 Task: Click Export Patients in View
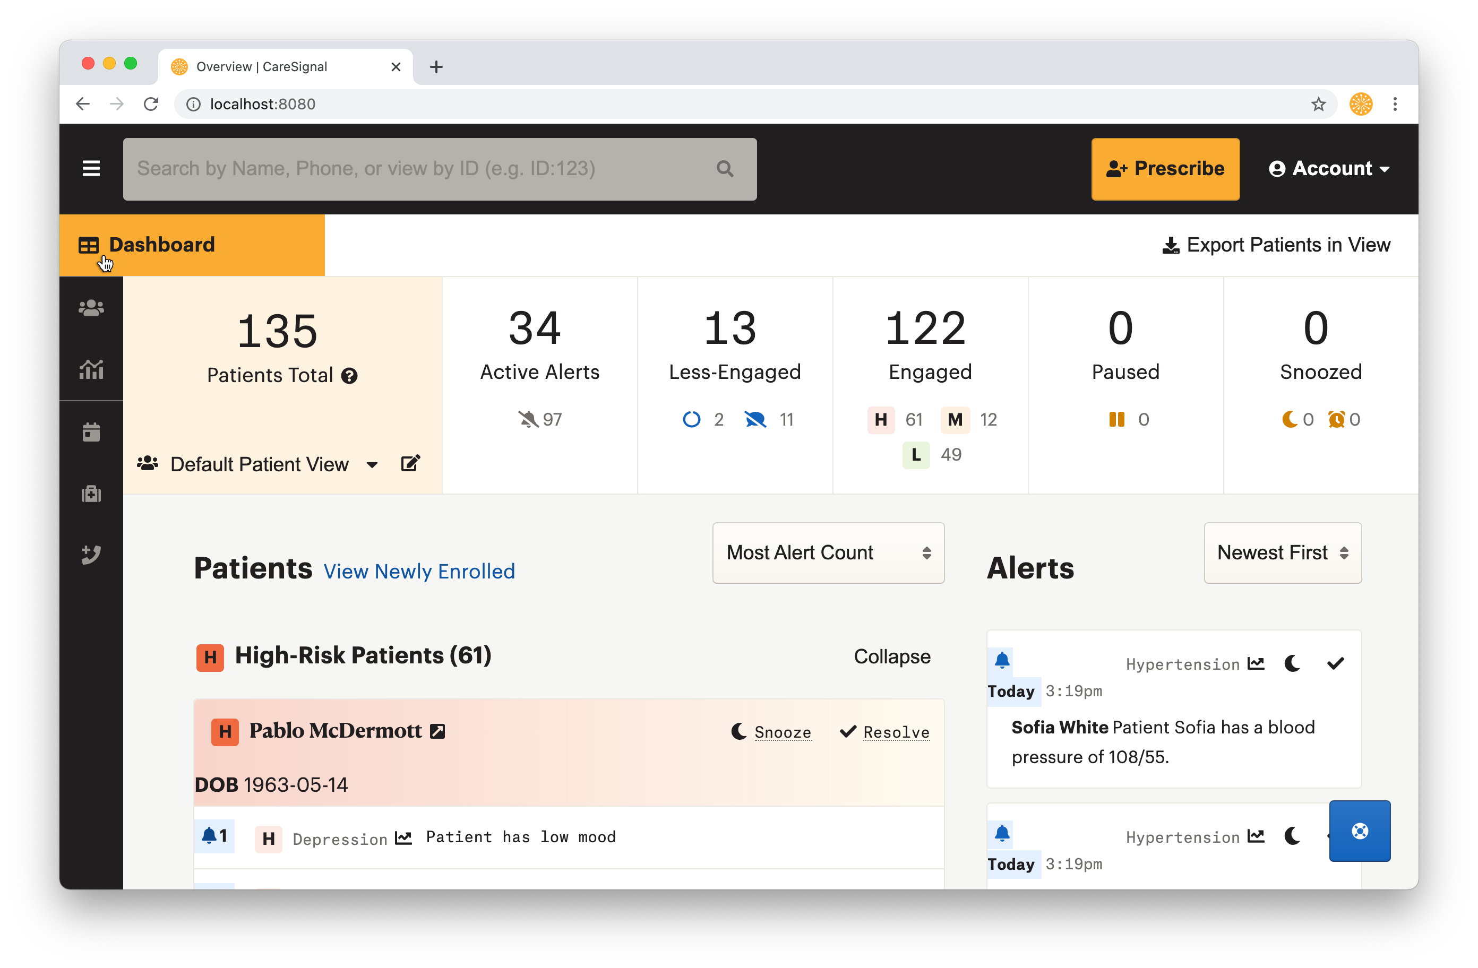[1277, 245]
